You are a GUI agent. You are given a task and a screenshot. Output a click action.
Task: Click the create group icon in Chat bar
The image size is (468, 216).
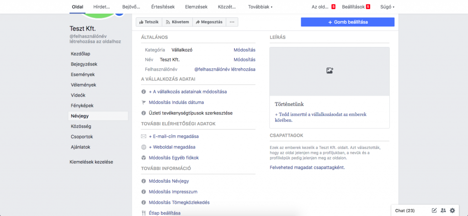point(443,211)
